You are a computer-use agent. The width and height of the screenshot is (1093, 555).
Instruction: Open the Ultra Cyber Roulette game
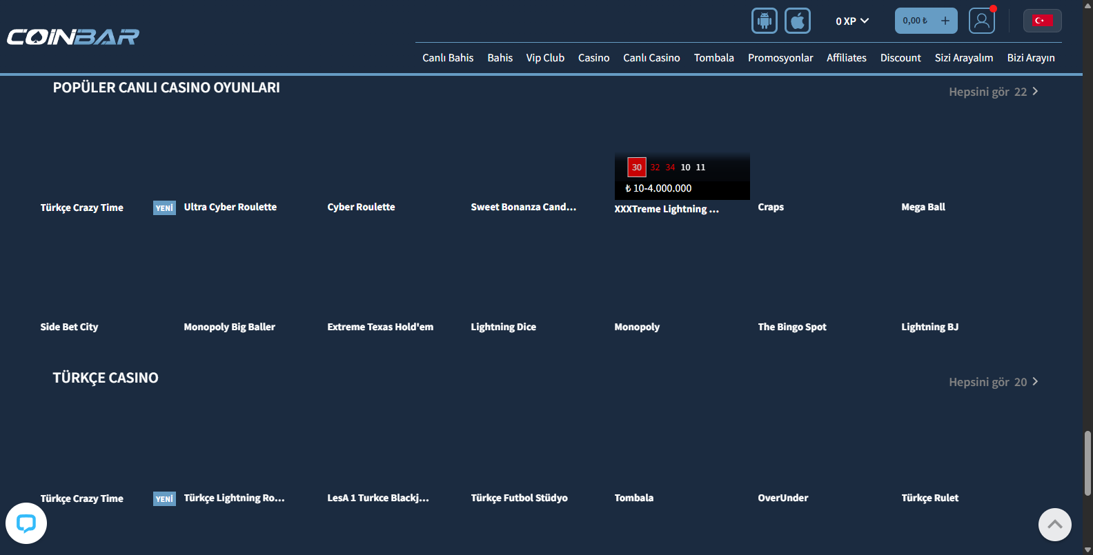point(230,207)
